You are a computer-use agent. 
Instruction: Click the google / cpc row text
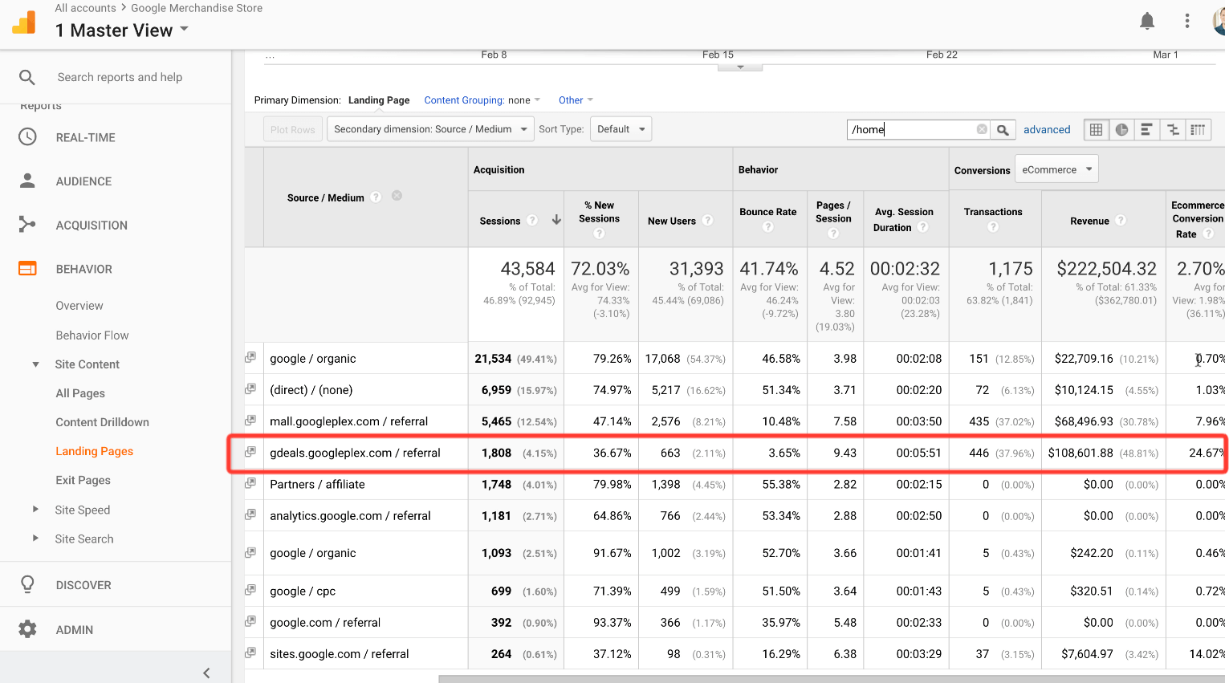pyautogui.click(x=303, y=591)
